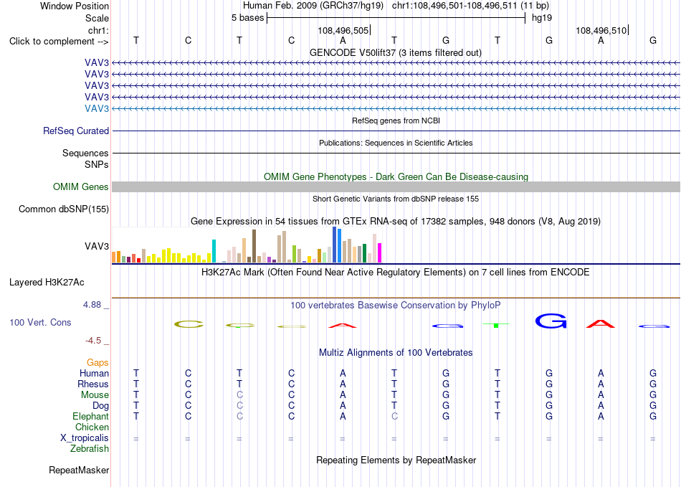Click the 'hg19' label beside scale bar
Image resolution: width=681 pixels, height=487 pixels.
542,18
